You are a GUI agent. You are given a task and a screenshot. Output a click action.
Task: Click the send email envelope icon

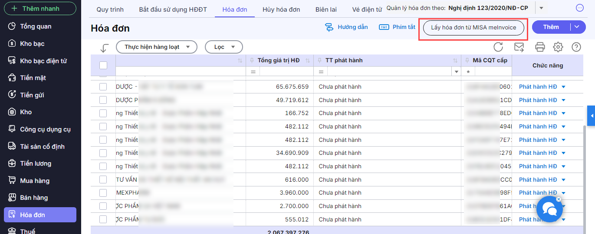click(519, 47)
